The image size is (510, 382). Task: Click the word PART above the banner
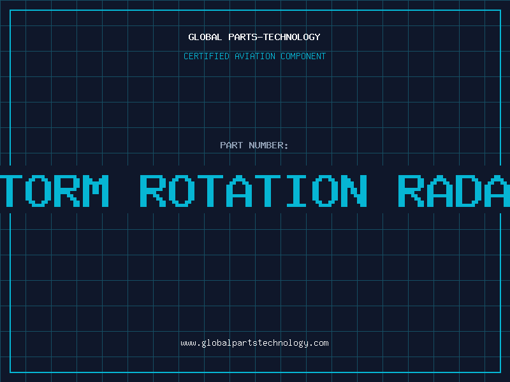tap(231, 145)
